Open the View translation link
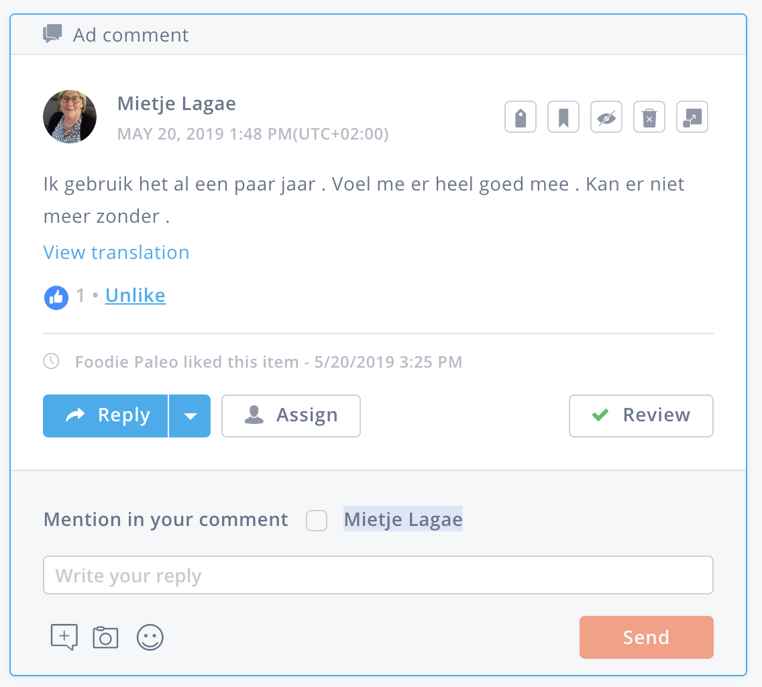This screenshot has height=687, width=762. pos(116,252)
